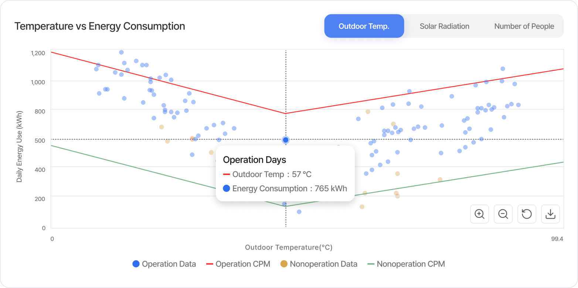Viewport: 578px width, 288px height.
Task: Click the Temperature vs Energy Consumption chart title
Action: coord(100,26)
